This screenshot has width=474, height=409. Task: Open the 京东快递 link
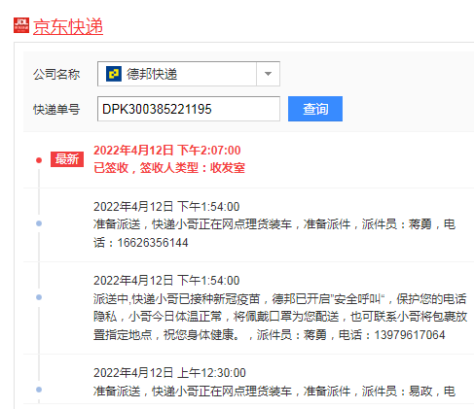[x=68, y=26]
